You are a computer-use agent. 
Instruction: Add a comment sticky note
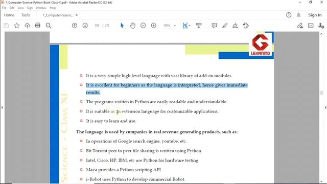click(214, 26)
